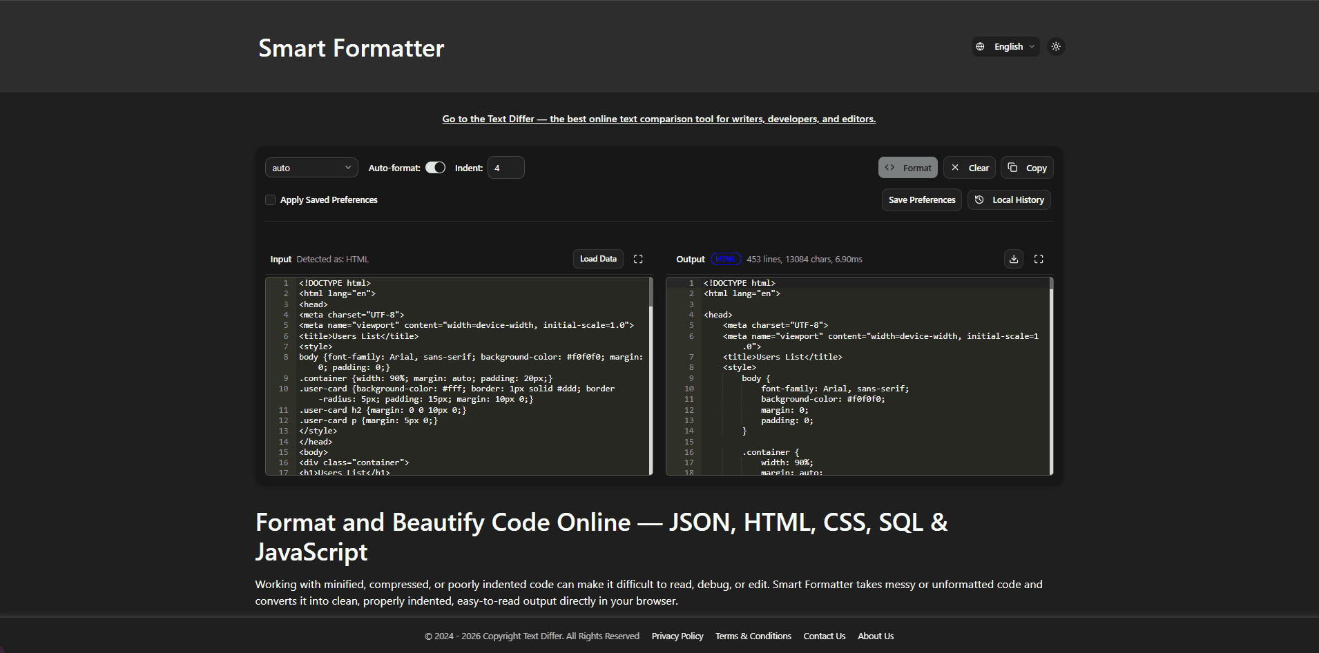This screenshot has width=1319, height=653.
Task: Click Save Preferences button
Action: [x=922, y=200]
